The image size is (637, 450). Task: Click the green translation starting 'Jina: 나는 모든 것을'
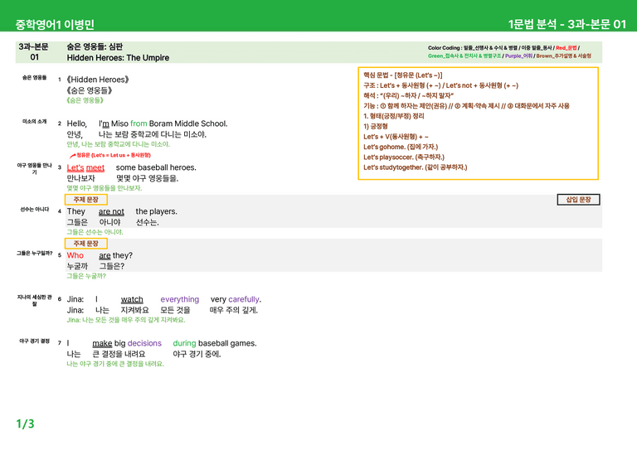pyautogui.click(x=126, y=320)
